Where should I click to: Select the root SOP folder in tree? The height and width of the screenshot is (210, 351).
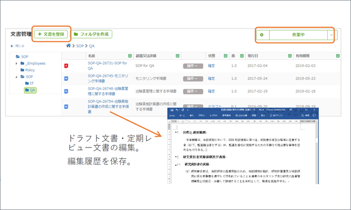point(22,57)
